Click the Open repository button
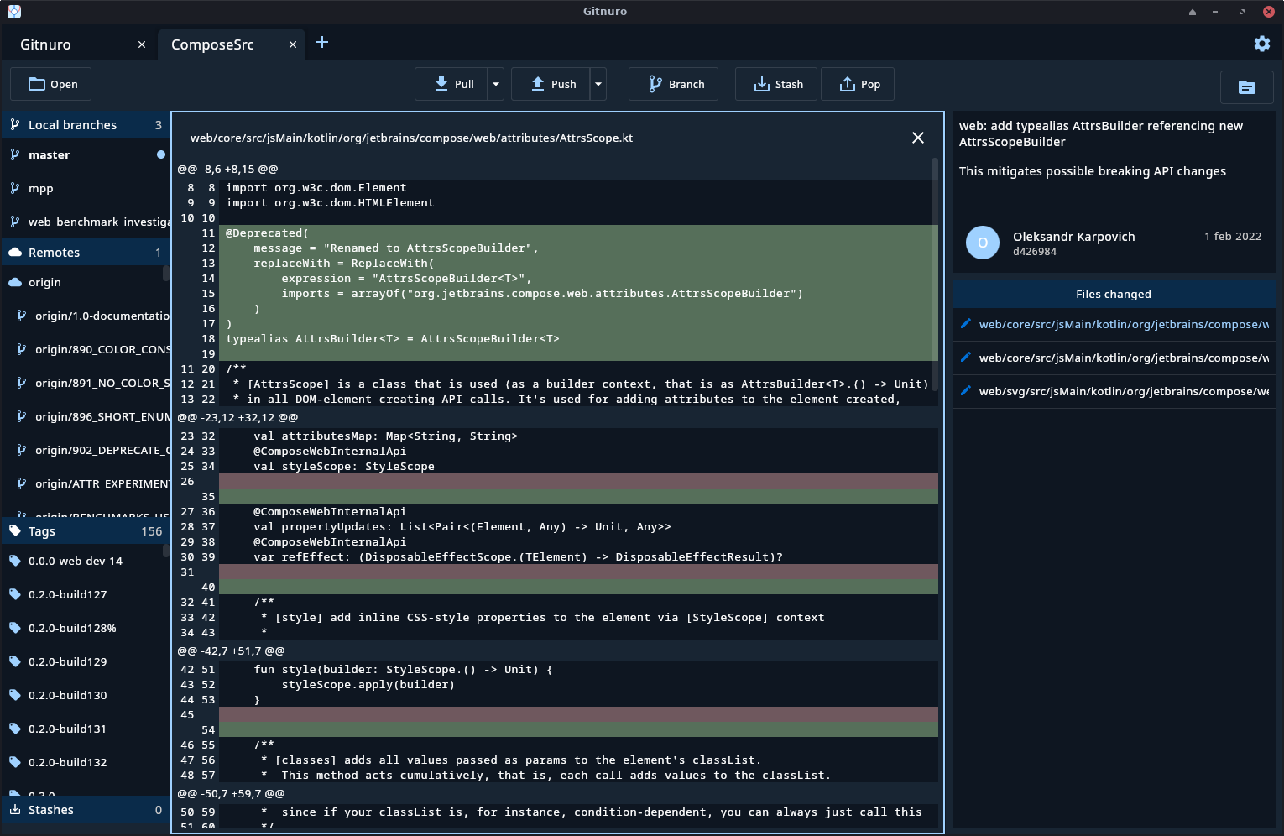 50,84
